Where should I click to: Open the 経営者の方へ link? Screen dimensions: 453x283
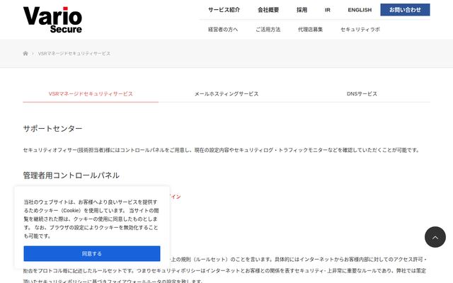pos(223,30)
